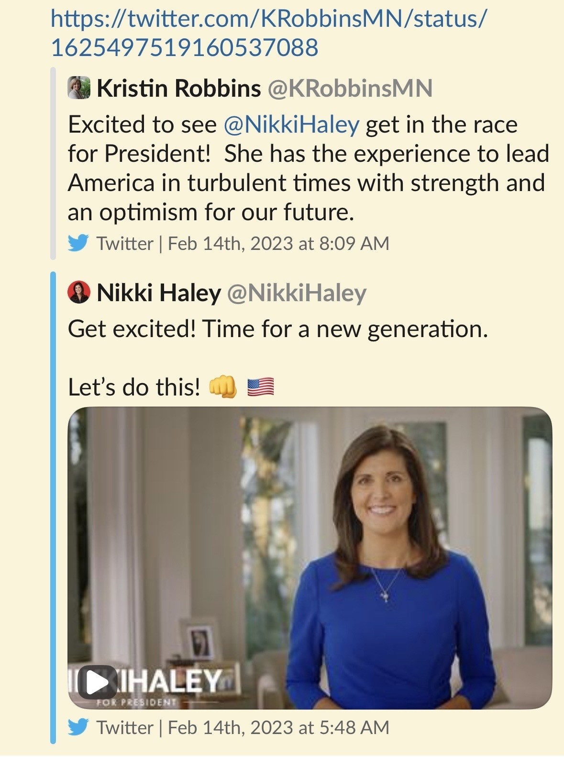Click Nikki Haley's profile avatar
The height and width of the screenshot is (757, 564).
[79, 293]
